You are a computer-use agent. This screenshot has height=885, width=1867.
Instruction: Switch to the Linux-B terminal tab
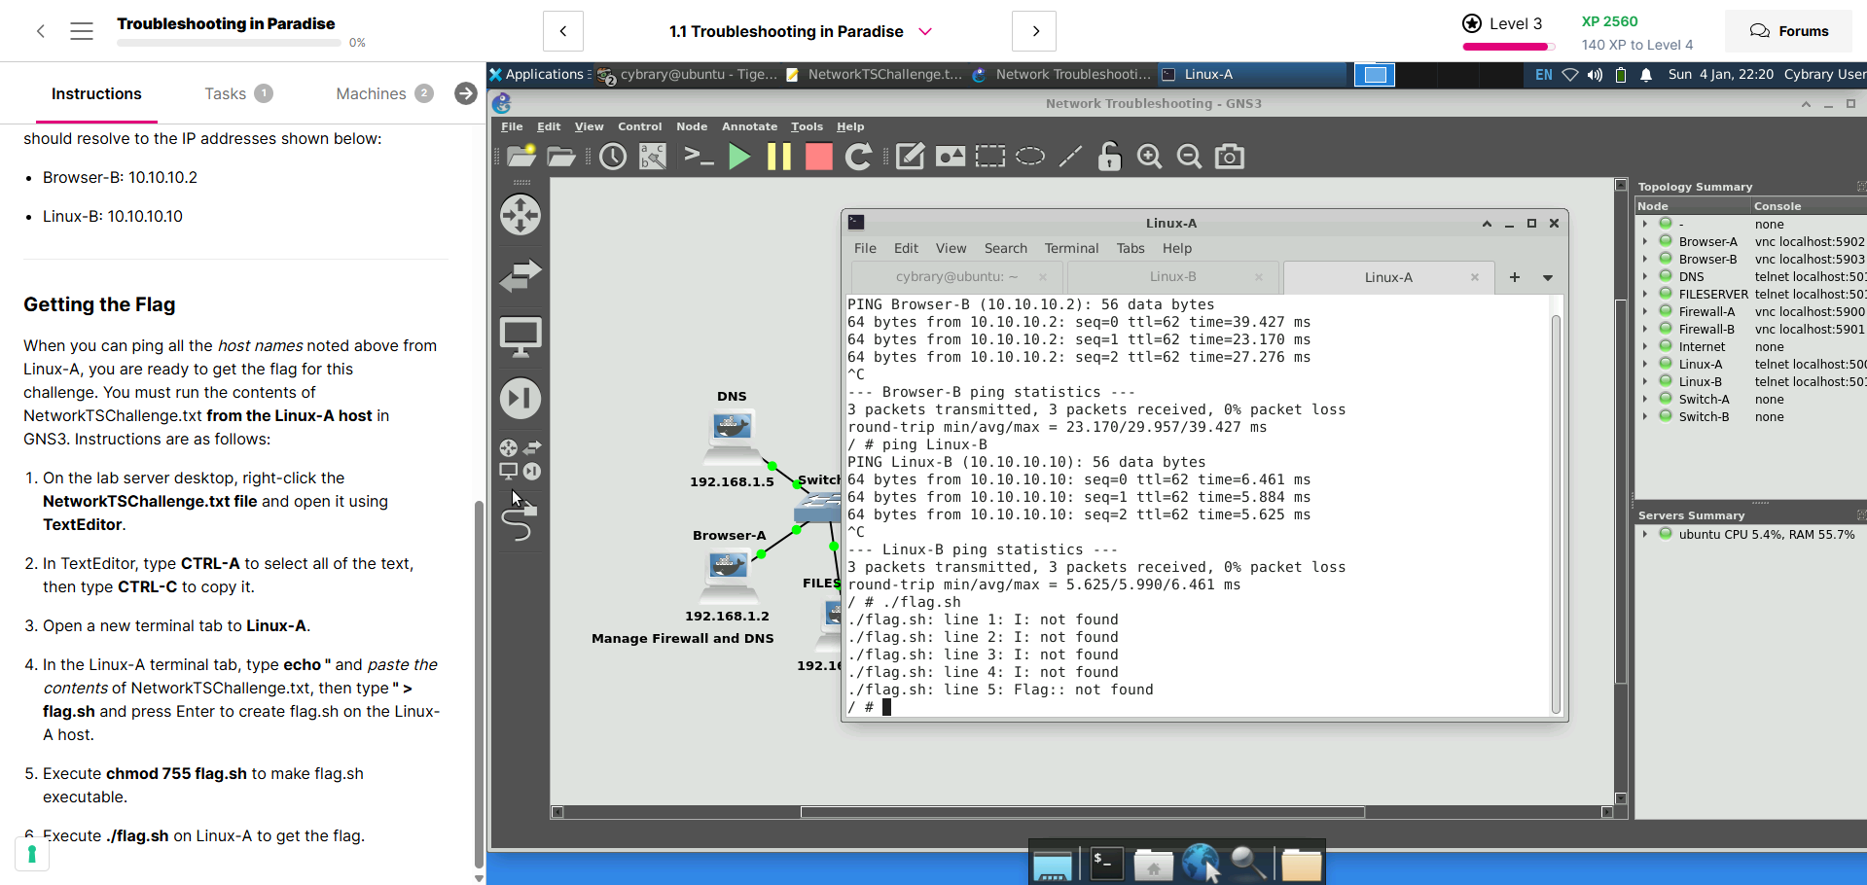pos(1172,277)
